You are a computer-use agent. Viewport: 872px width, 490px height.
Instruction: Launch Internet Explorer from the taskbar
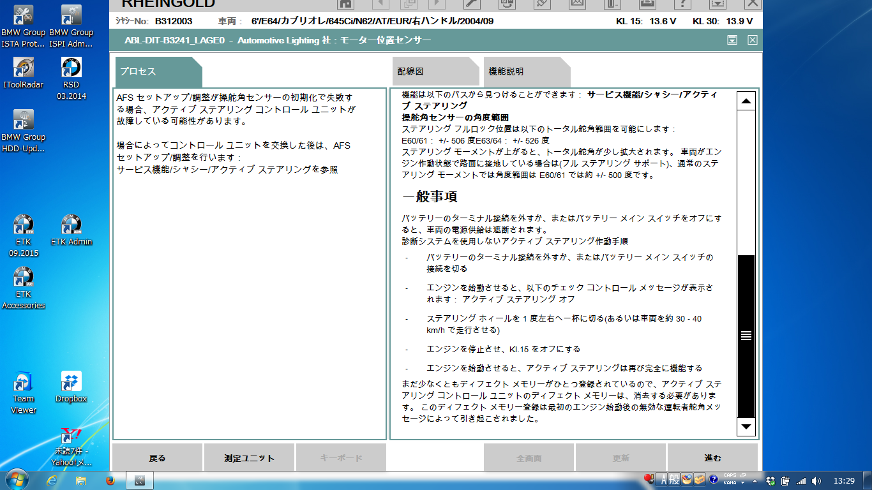pyautogui.click(x=52, y=480)
